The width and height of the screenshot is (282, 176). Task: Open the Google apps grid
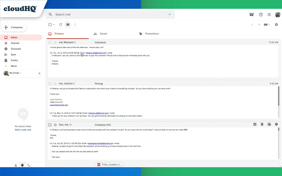[269, 15]
